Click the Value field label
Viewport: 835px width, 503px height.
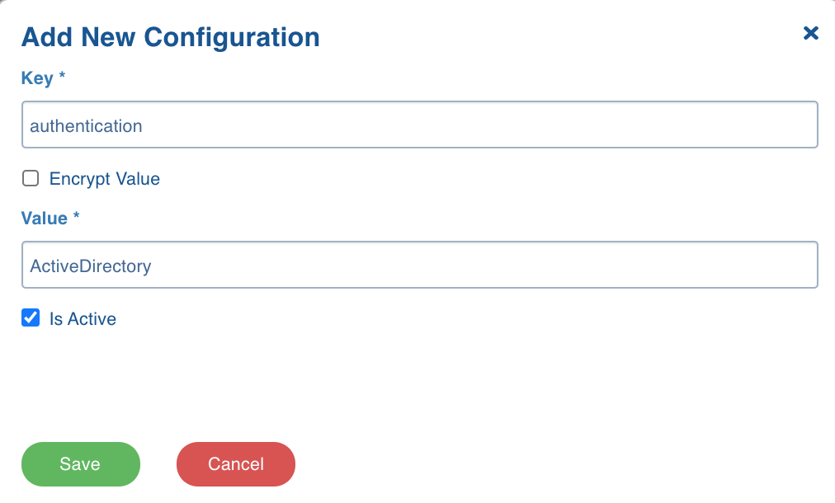click(45, 219)
